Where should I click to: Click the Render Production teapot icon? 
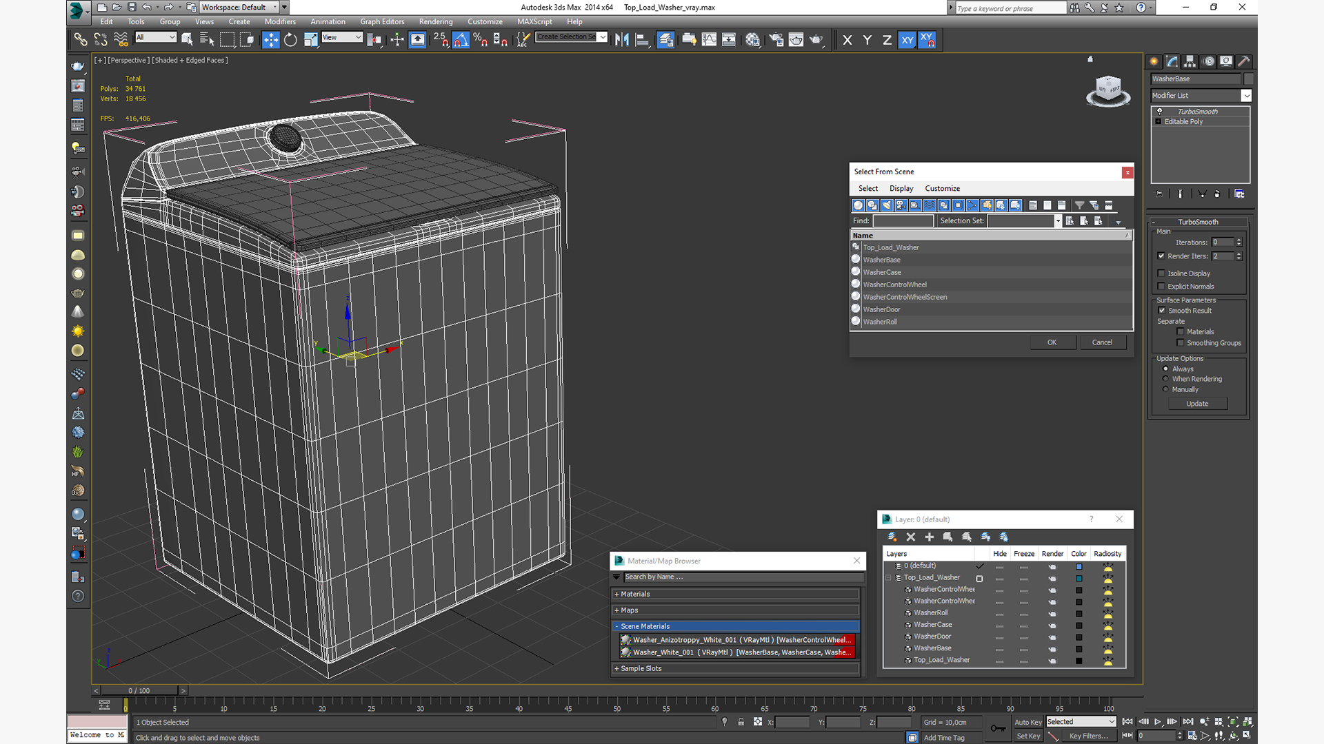click(x=816, y=40)
